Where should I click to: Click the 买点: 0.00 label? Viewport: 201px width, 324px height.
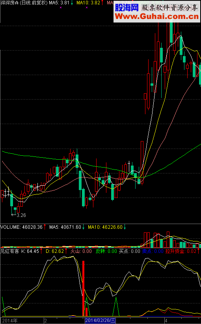click(x=129, y=251)
